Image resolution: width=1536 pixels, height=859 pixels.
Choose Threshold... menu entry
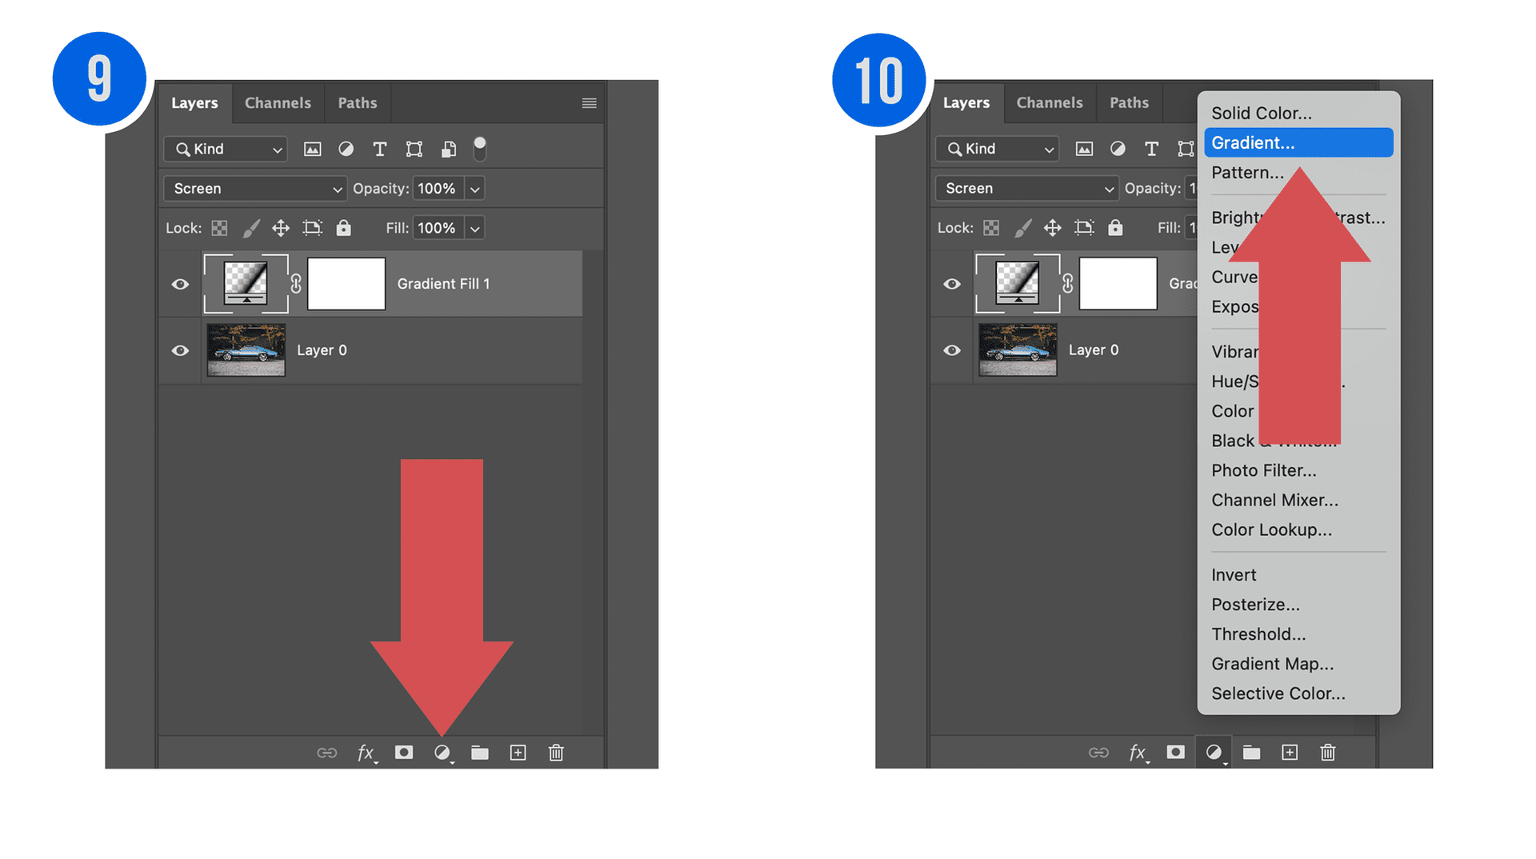pyautogui.click(x=1298, y=634)
